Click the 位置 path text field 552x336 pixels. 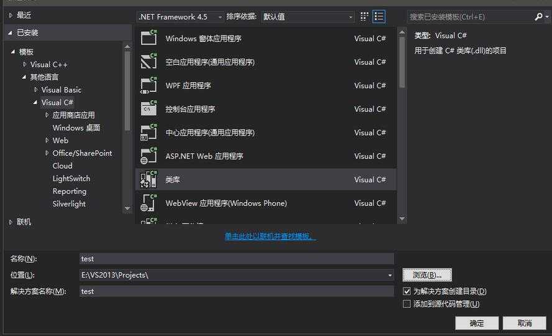point(232,275)
